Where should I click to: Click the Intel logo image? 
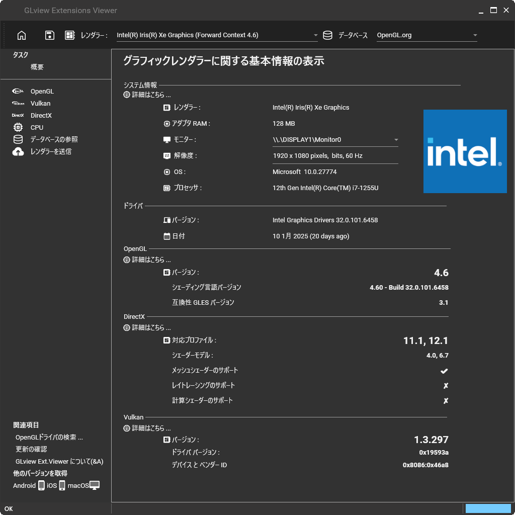tap(465, 151)
